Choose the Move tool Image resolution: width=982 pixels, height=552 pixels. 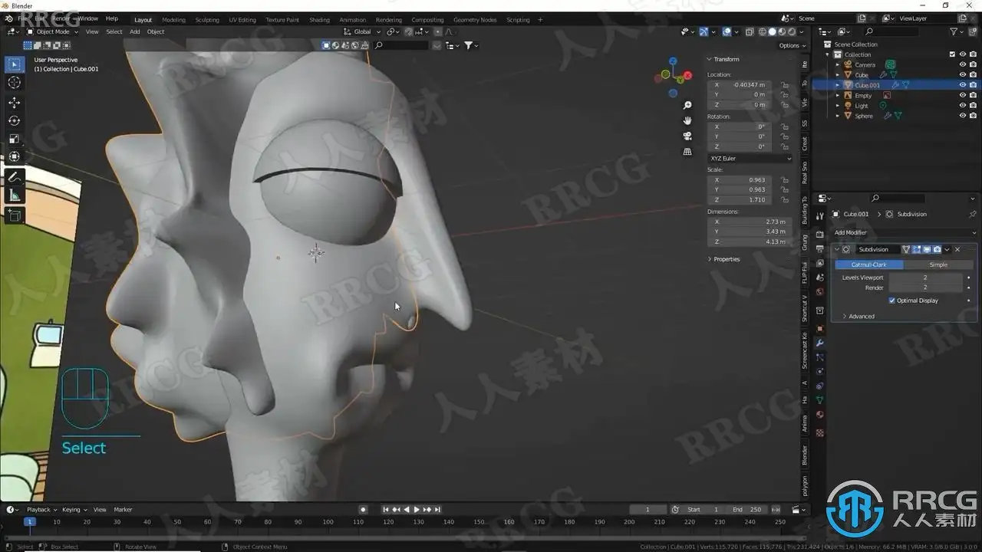[14, 102]
